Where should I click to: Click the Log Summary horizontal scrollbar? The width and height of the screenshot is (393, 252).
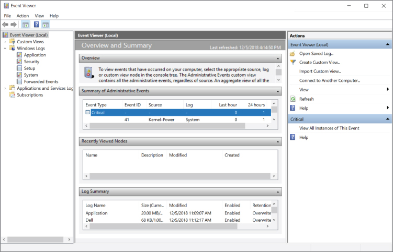click(x=178, y=227)
